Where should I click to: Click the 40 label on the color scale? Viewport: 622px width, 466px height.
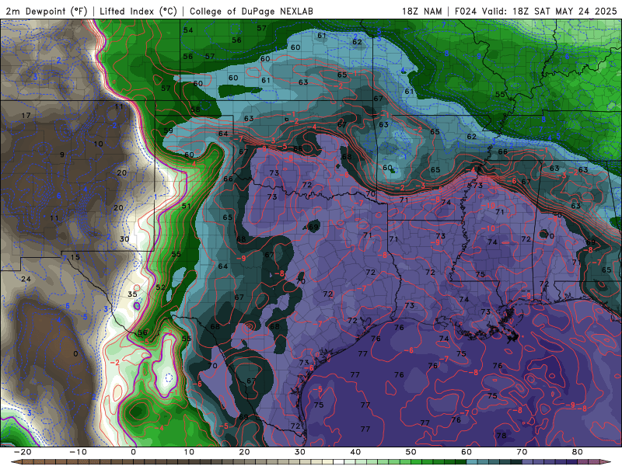(x=355, y=452)
